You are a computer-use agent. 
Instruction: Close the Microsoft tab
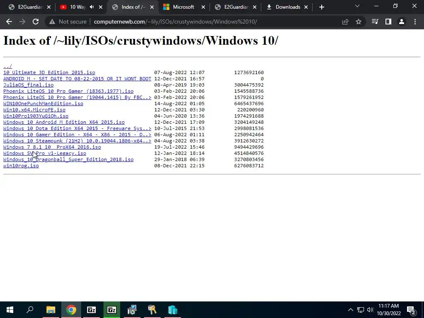coord(203,7)
